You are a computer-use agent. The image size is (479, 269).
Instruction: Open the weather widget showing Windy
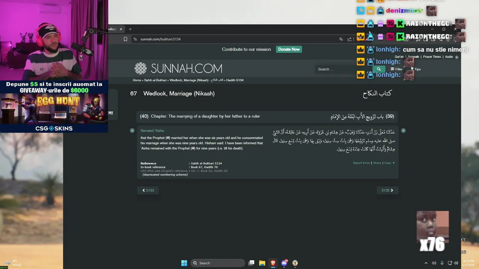point(12,263)
